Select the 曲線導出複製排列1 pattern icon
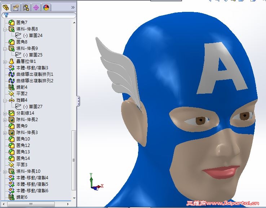This screenshot has width=266, height=208. (x=12, y=74)
